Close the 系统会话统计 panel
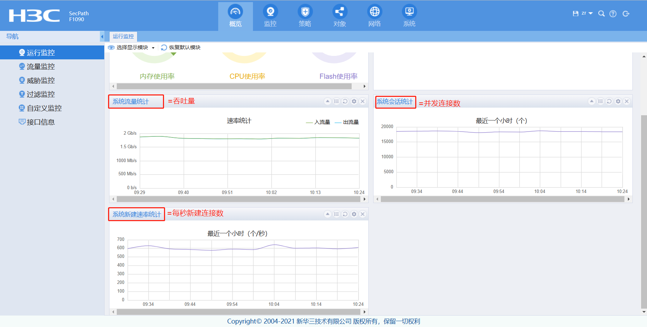 [x=627, y=101]
